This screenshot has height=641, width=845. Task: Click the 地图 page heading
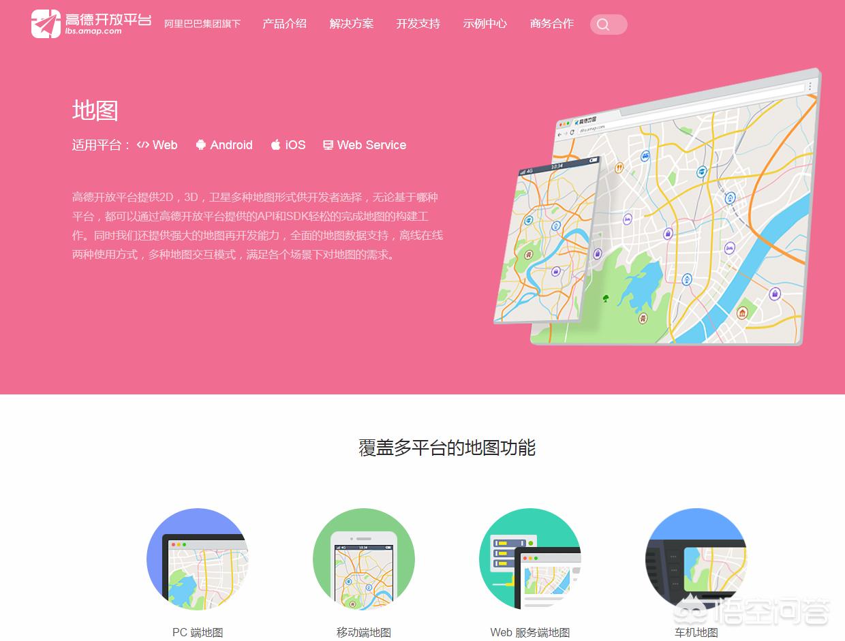click(x=95, y=110)
